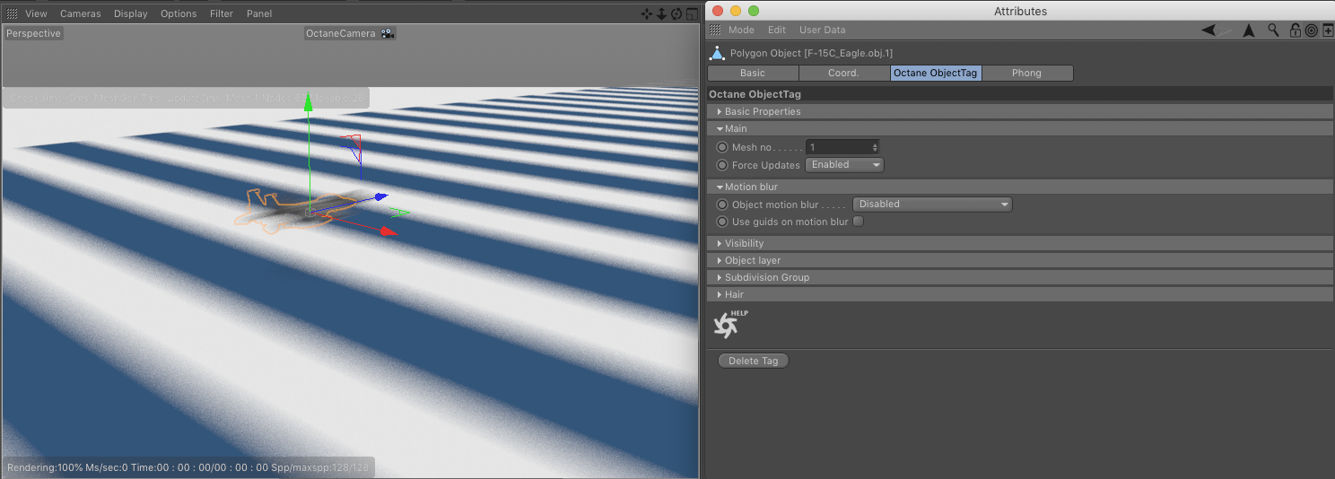Viewport: 1335px width, 479px height.
Task: Click the Polygon Object type icon
Action: 717,53
